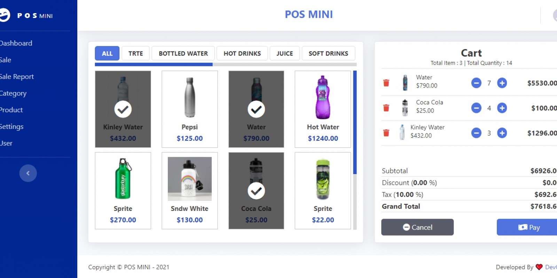Increase Water quantity with plus button
The image size is (557, 278).
pyautogui.click(x=502, y=83)
